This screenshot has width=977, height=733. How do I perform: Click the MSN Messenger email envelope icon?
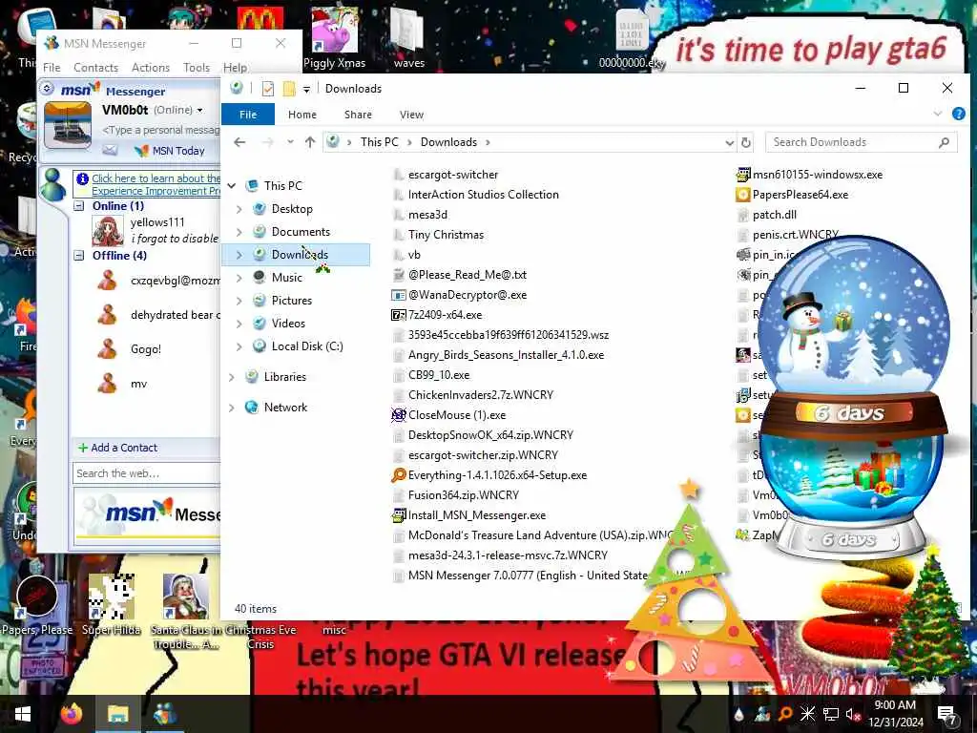tap(110, 150)
